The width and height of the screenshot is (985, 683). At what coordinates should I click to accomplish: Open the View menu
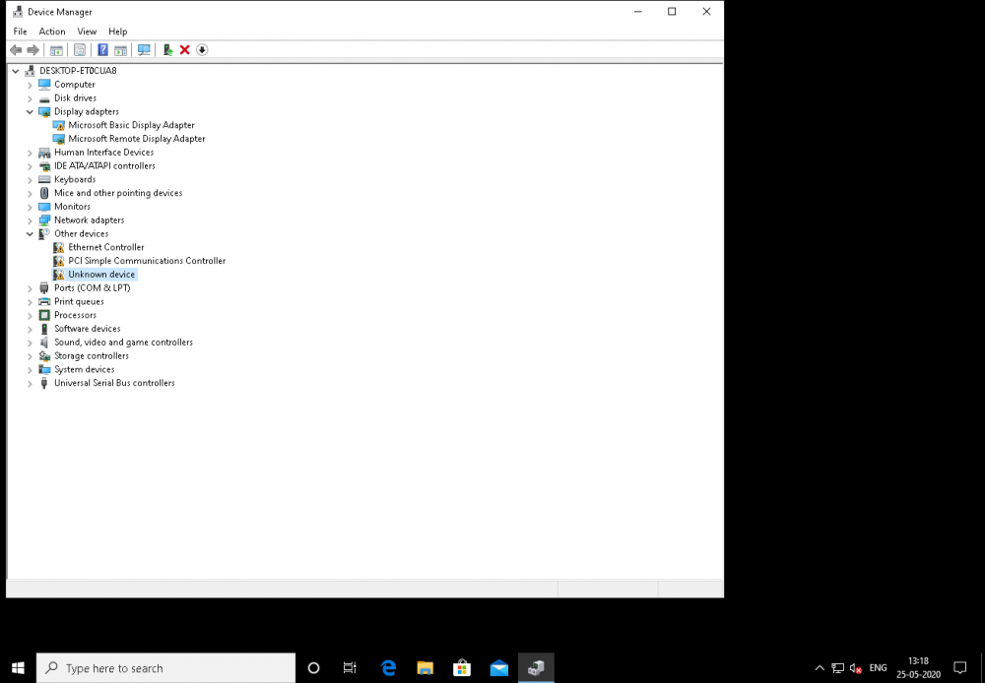[87, 31]
